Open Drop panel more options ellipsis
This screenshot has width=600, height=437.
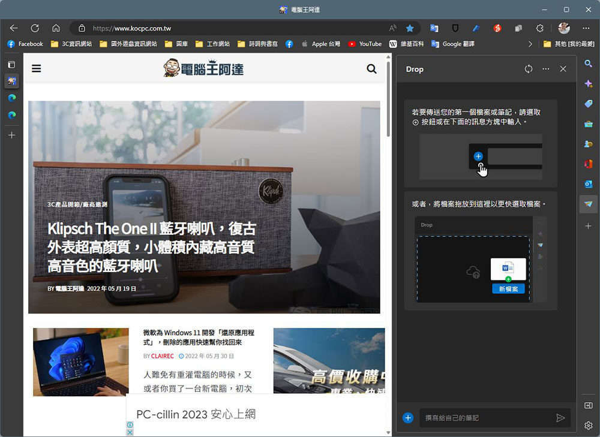(x=545, y=69)
